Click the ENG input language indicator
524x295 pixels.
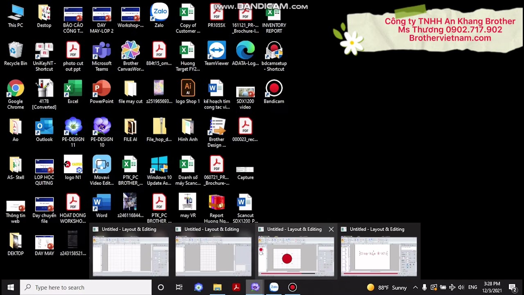tap(473, 287)
